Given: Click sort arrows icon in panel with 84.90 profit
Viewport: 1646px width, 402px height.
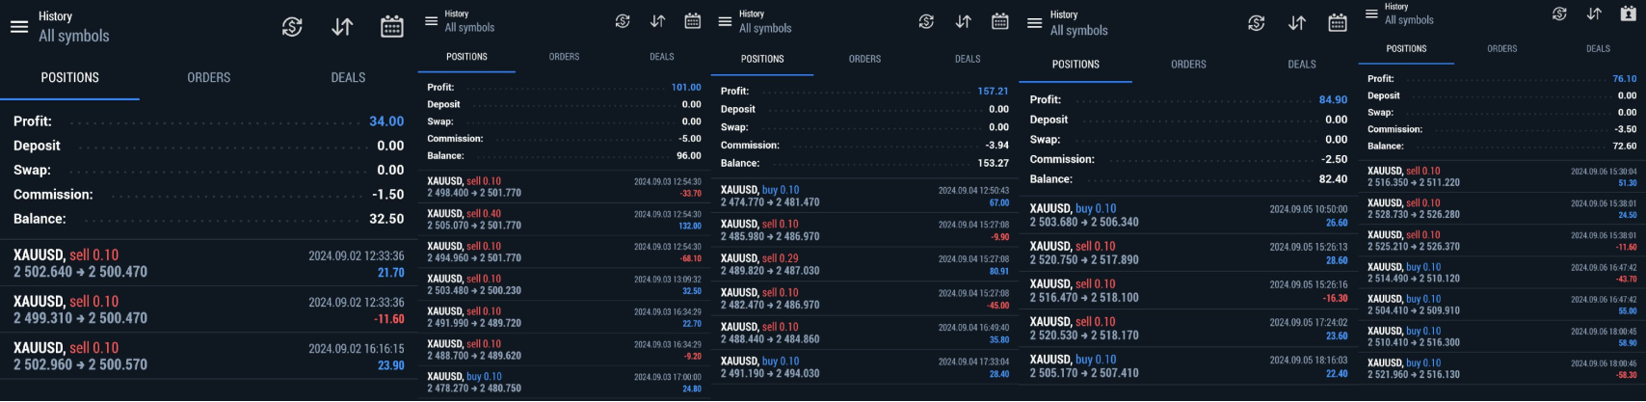Looking at the screenshot, I should pyautogui.click(x=1297, y=23).
